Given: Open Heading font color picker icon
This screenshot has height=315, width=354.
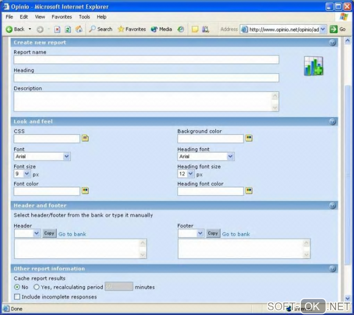Looking at the screenshot, I should pos(249,191).
